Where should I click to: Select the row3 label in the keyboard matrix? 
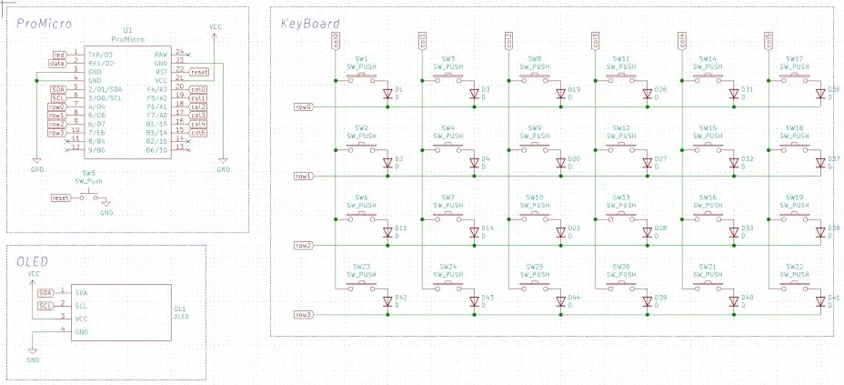(303, 315)
